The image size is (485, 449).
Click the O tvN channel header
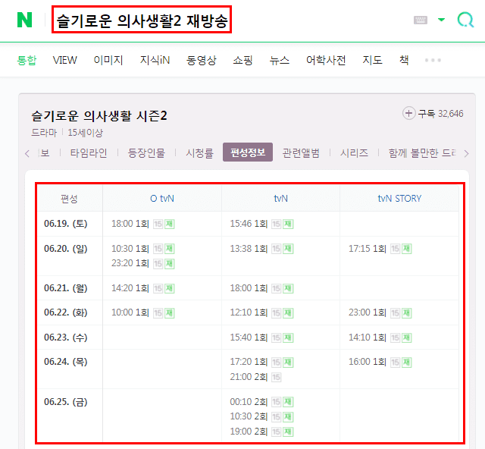click(162, 198)
